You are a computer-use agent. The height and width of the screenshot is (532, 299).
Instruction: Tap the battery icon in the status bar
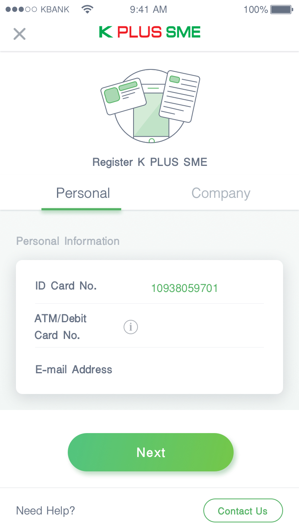[281, 10]
